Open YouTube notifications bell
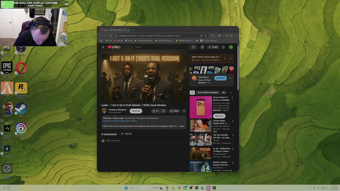The width and height of the screenshot is (340, 191). pos(223,47)
